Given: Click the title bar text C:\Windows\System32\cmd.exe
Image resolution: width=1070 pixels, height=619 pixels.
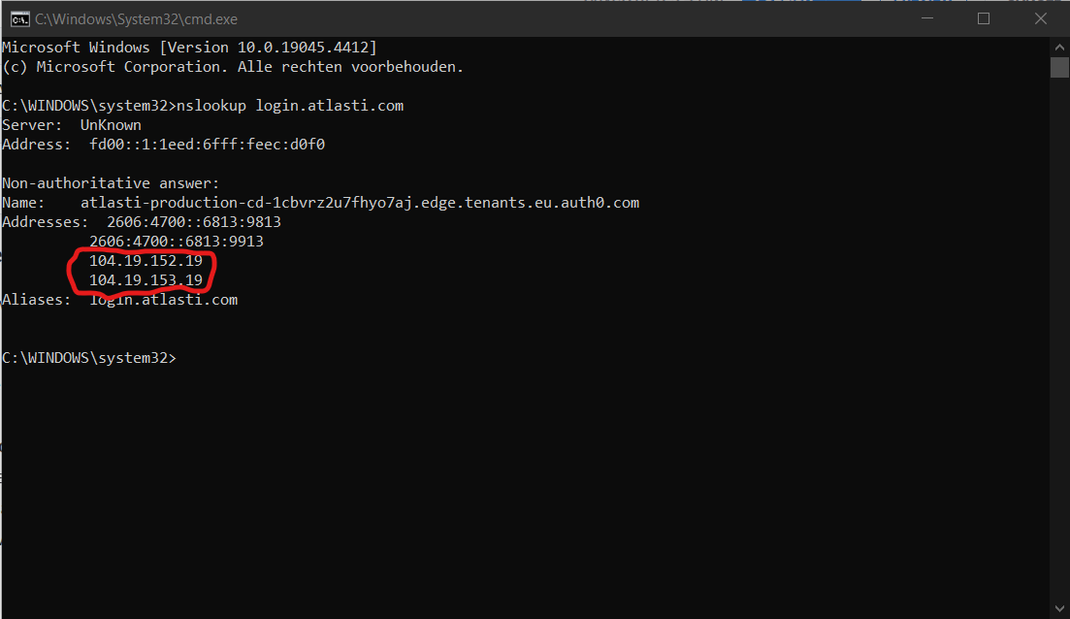Looking at the screenshot, I should [x=137, y=19].
